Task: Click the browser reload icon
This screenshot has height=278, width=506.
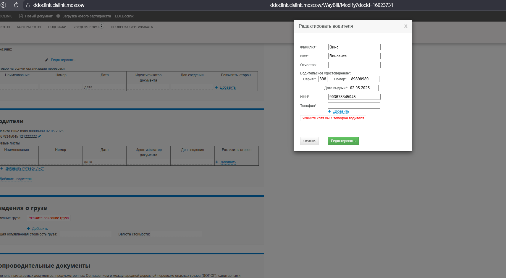Action: point(16,5)
